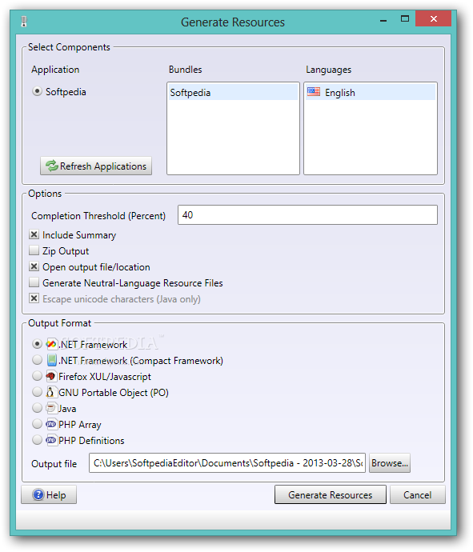473x552 pixels.
Task: Select Java output format radio button
Action: coord(37,408)
